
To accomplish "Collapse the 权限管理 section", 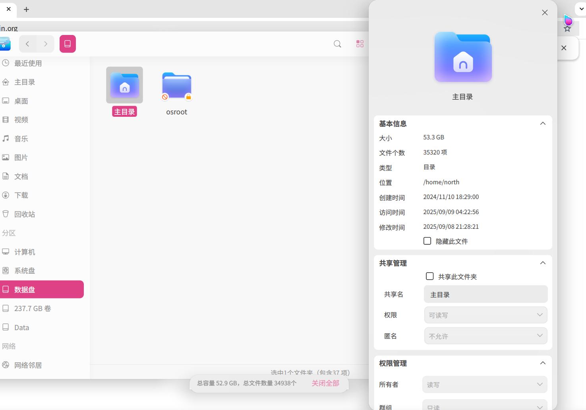I will tap(543, 363).
